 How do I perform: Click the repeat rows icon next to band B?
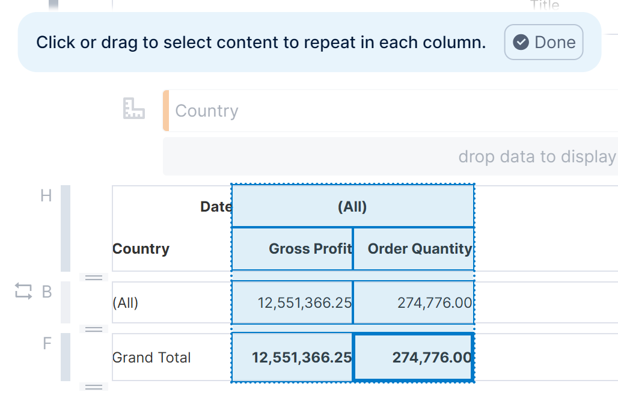pos(23,292)
